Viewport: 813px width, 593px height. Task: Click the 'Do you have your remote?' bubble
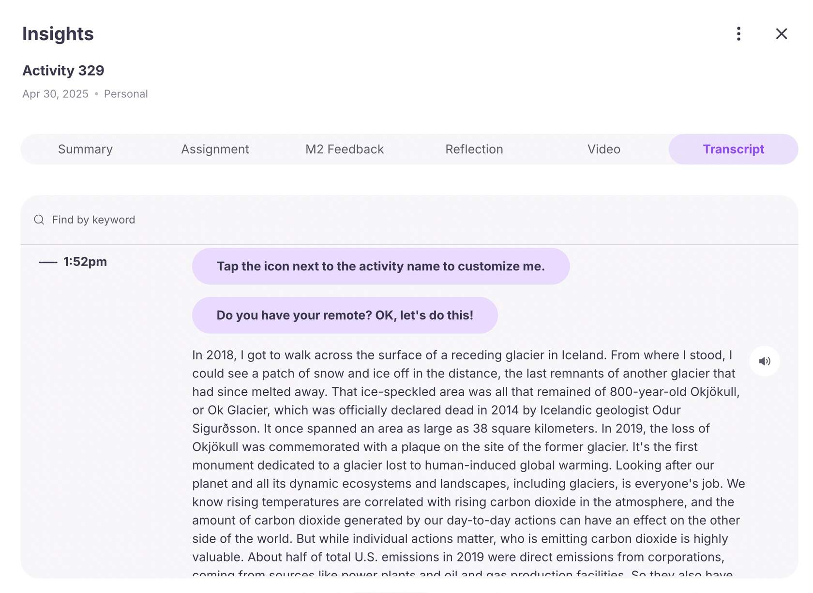click(x=345, y=315)
